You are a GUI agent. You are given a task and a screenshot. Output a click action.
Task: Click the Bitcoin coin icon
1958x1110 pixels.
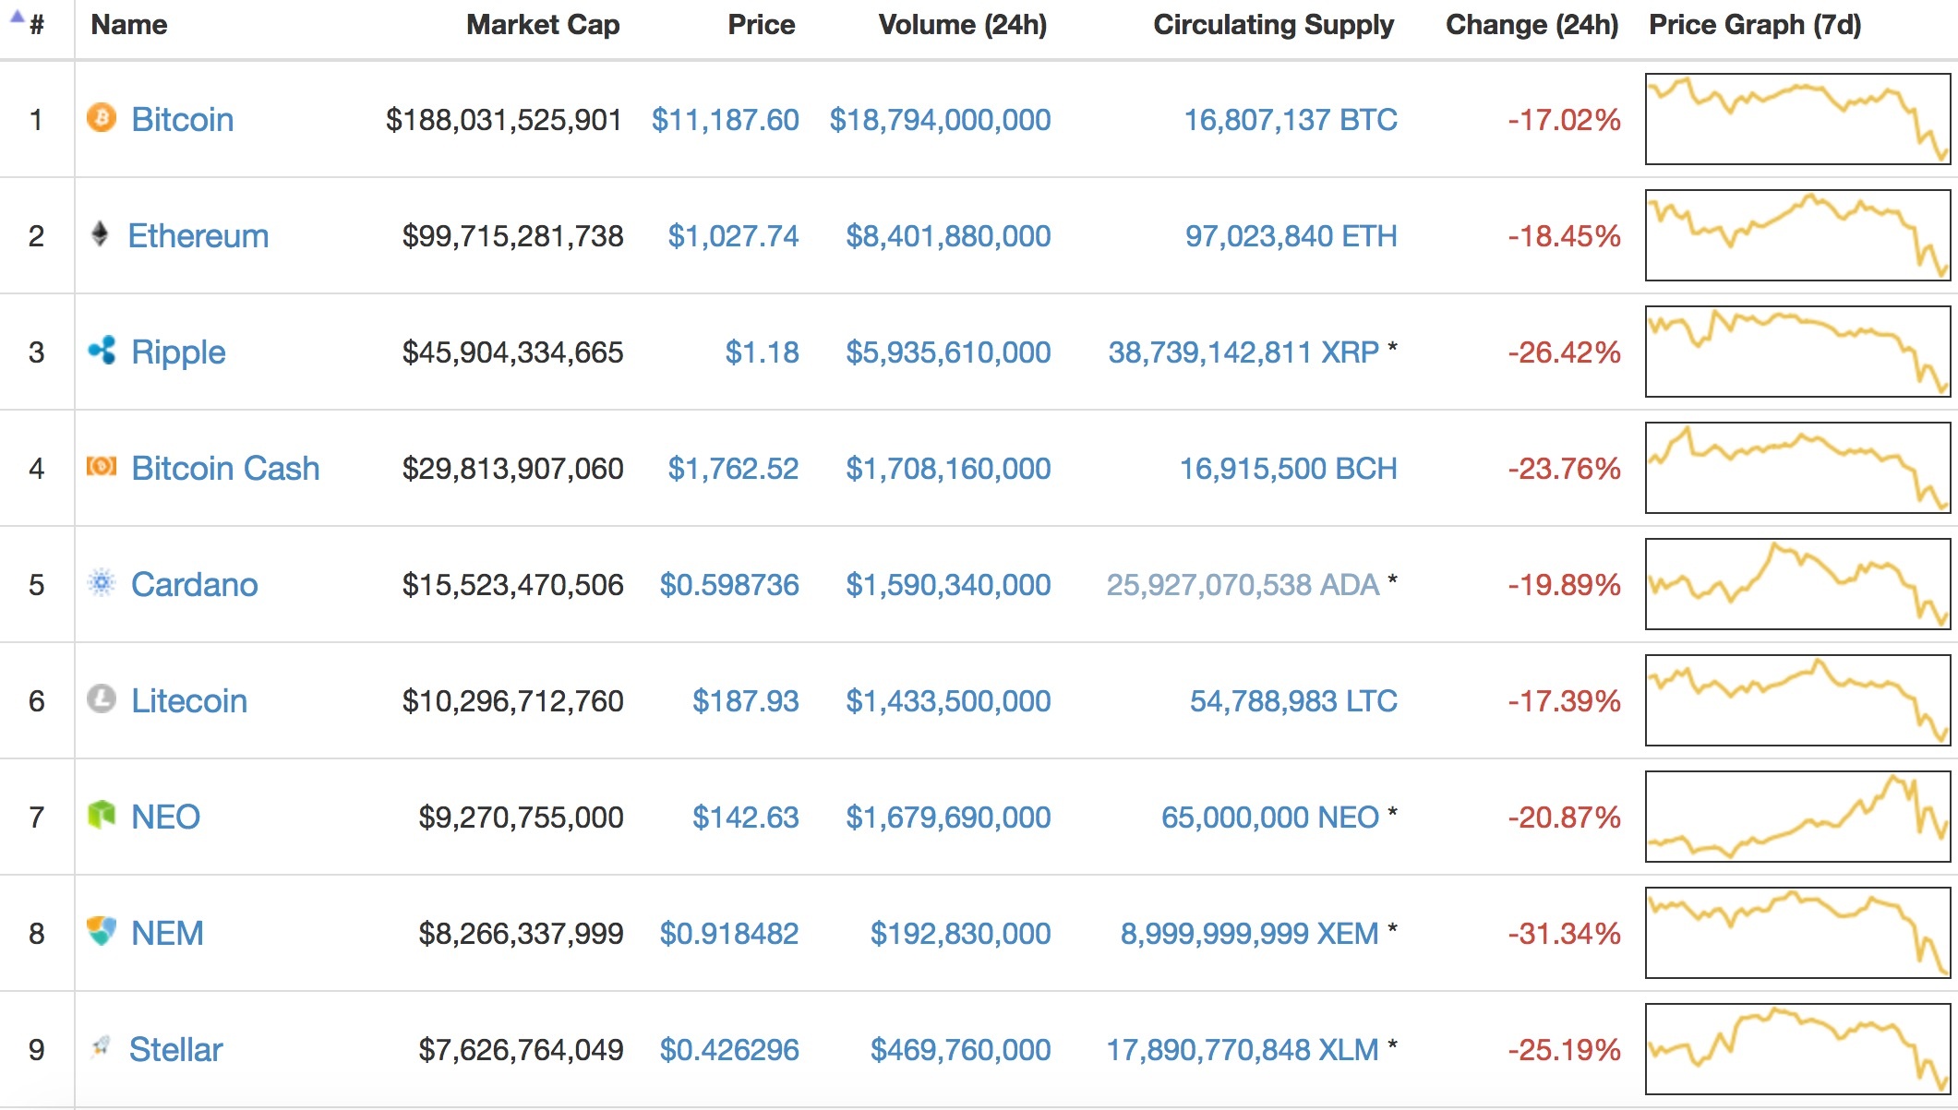pyautogui.click(x=102, y=119)
